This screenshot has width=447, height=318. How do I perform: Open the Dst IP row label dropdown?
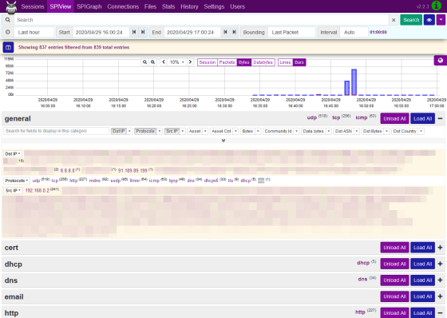click(13, 153)
